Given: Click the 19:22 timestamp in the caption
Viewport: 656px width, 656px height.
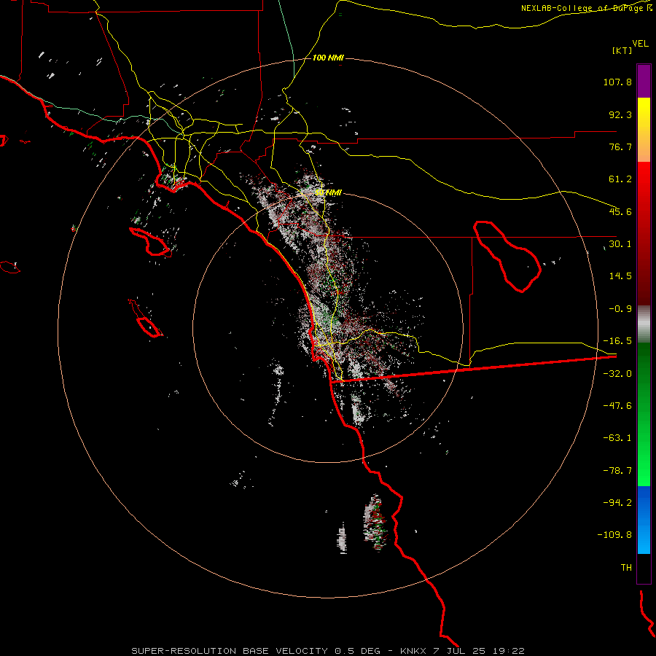Looking at the screenshot, I should [509, 651].
